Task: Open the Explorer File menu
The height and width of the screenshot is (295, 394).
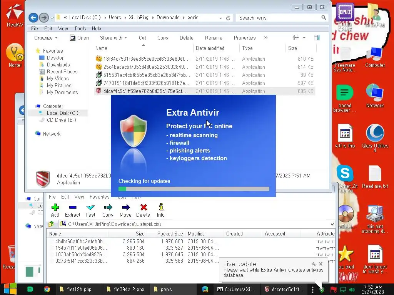Action: point(34,28)
